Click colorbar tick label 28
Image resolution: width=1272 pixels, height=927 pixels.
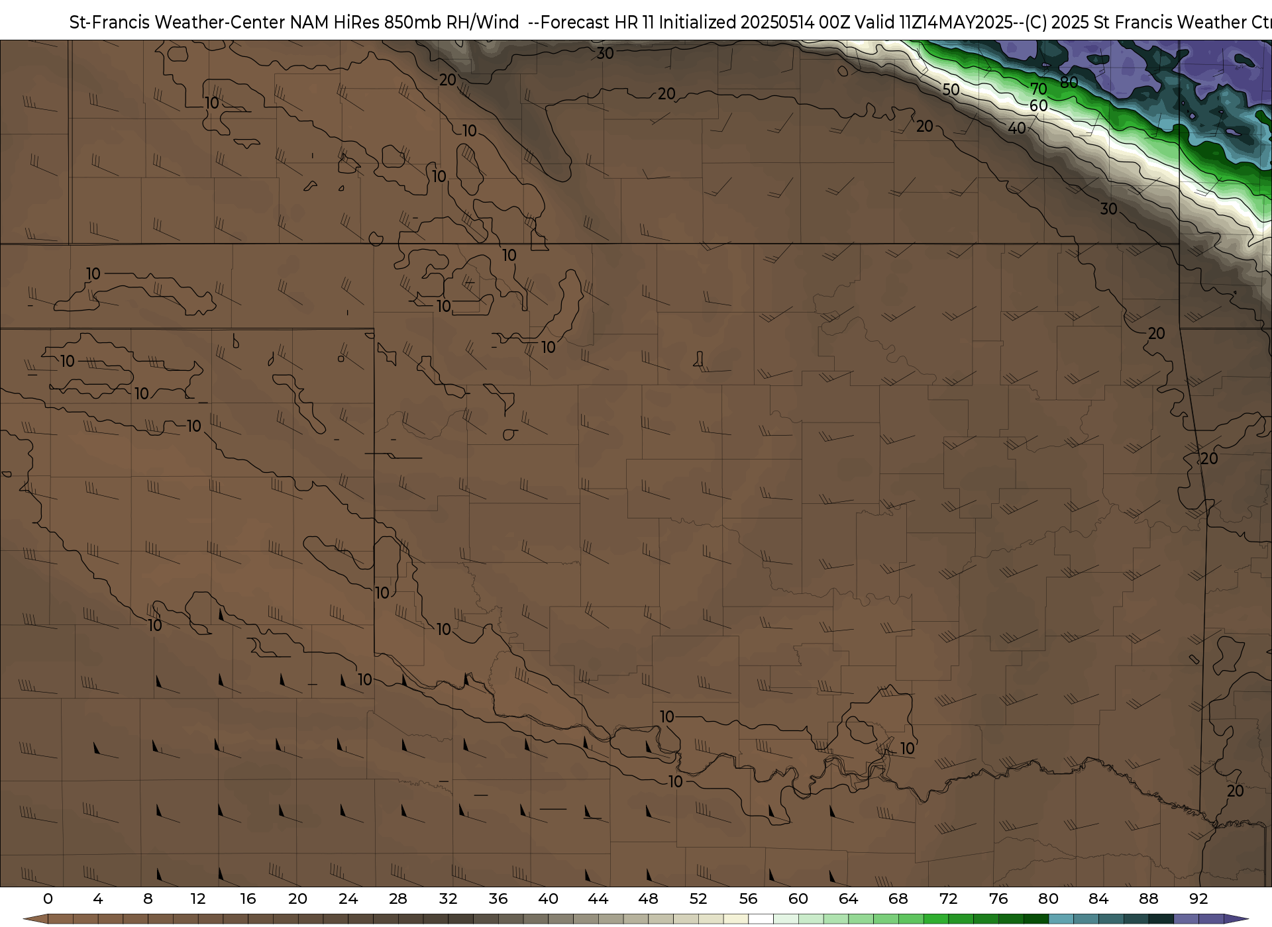point(398,899)
